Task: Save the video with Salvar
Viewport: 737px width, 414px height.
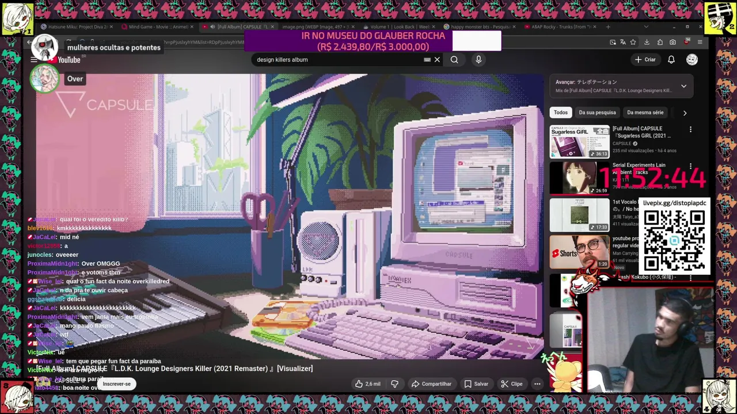Action: point(476,384)
